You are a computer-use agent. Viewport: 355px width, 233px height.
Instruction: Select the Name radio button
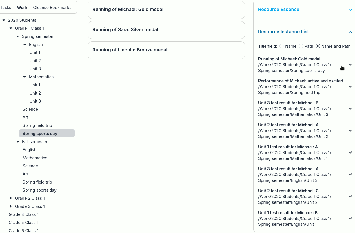pos(282,46)
